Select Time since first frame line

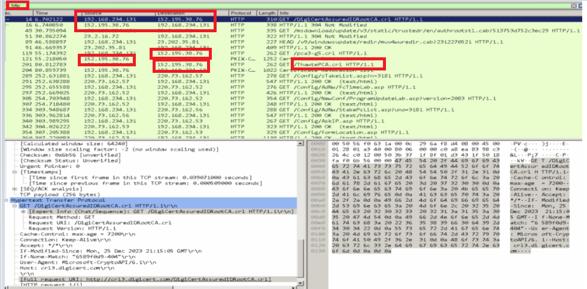tap(141, 177)
